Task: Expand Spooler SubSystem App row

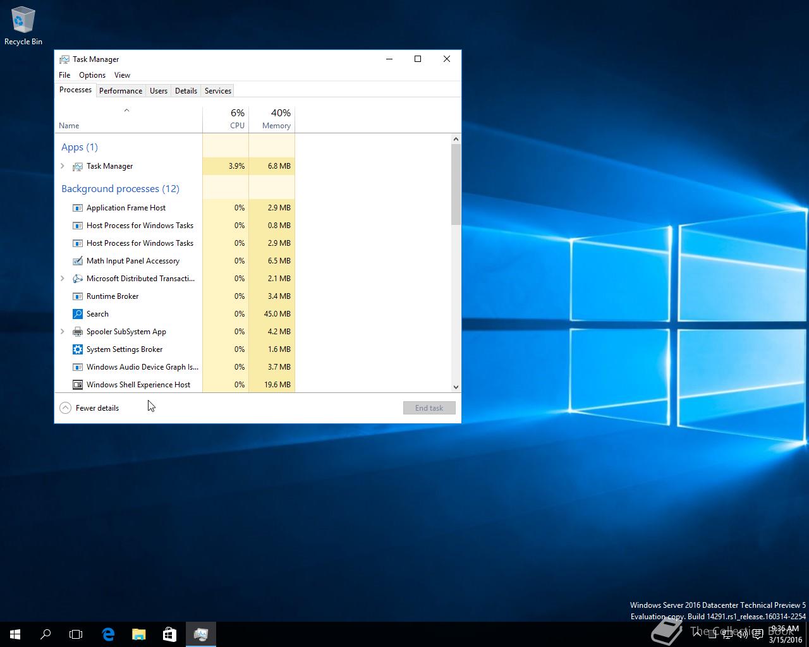Action: click(62, 332)
